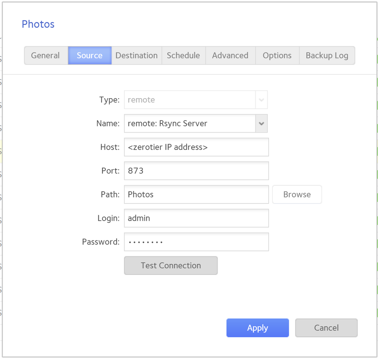Go to the Schedule tab
Viewport: 378px width, 359px height.
184,55
